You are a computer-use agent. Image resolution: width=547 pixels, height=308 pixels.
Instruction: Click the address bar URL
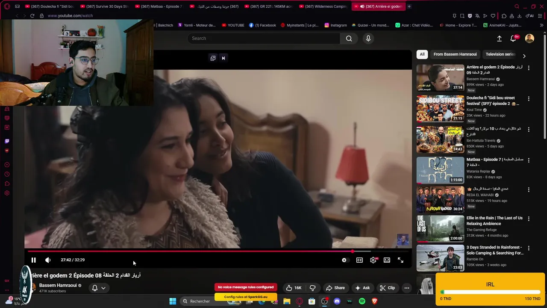(x=70, y=16)
